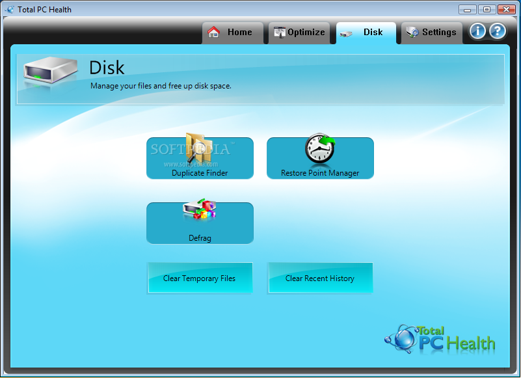Click the colorful cubes Defrag icon
Screen dimensions: 521x378
tap(200, 209)
